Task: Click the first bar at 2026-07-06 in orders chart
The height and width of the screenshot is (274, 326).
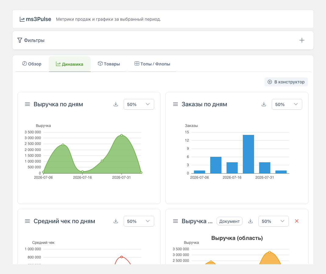Action: pos(200,172)
